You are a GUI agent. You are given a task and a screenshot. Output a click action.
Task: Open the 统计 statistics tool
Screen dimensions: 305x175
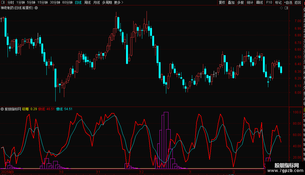coord(250,2)
